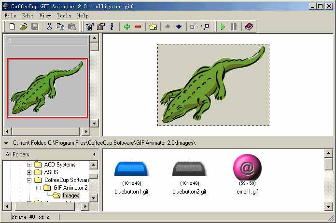Open the Edit menu
336x223 pixels.
tap(28, 15)
